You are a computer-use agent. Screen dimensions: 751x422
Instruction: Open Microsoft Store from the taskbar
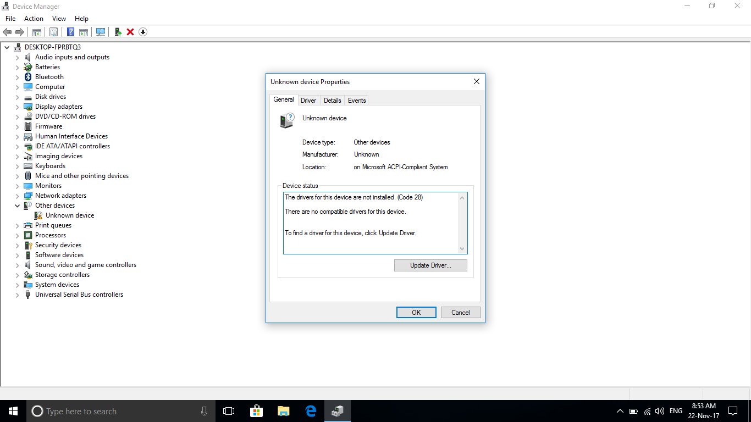[x=256, y=411]
